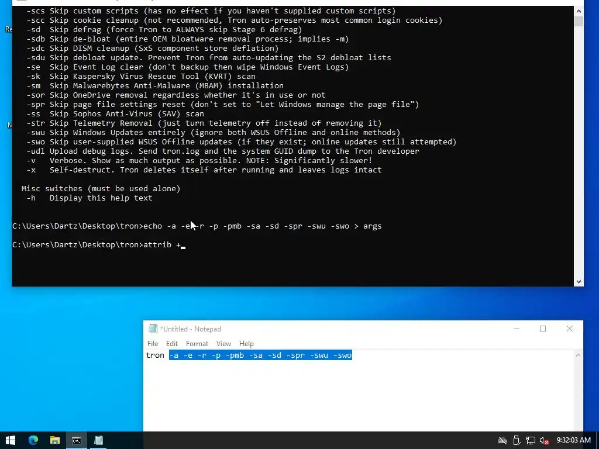Click the word 'tron' in Notepad
The image size is (599, 449).
(x=154, y=355)
